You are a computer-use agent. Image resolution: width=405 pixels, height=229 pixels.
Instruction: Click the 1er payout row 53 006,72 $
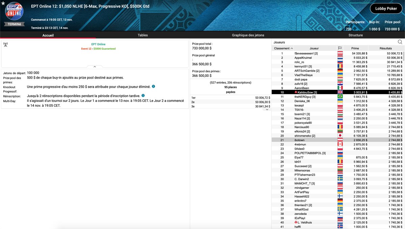231,97
